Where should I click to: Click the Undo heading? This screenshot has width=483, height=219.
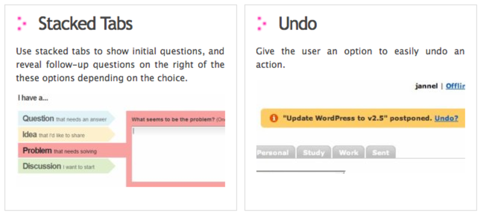pyautogui.click(x=297, y=23)
